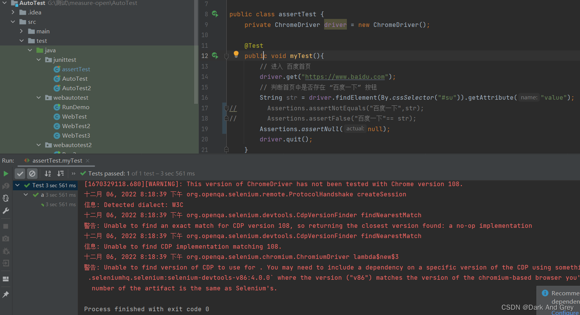
Task: Open the assertTest file in project tree
Action: tap(76, 69)
